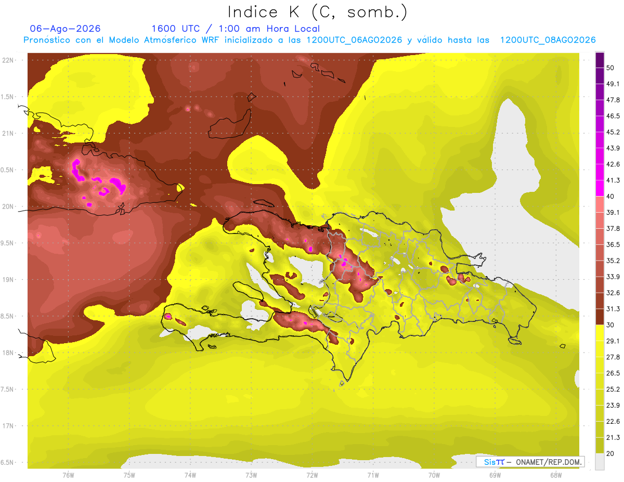Click legend value "32.6"
This screenshot has width=624, height=482.
(613, 293)
